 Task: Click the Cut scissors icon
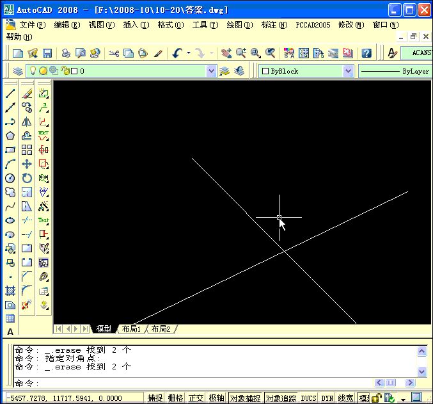point(114,53)
